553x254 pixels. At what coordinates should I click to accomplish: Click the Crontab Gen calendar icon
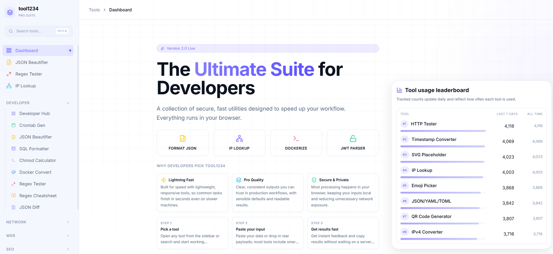pos(13,125)
